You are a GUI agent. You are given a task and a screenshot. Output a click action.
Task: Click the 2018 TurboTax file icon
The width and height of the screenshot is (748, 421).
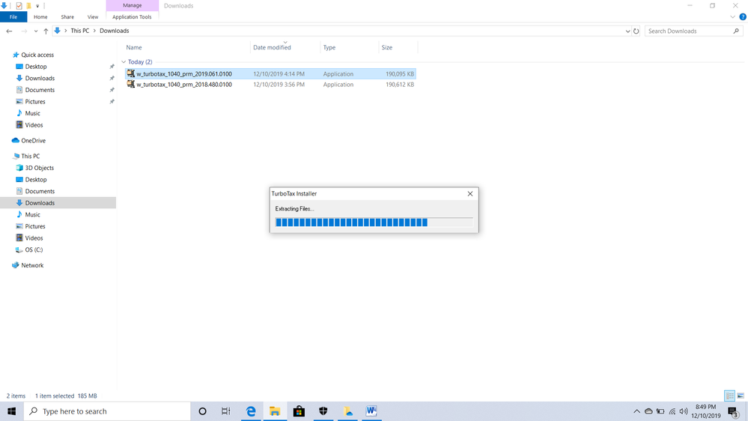(131, 84)
